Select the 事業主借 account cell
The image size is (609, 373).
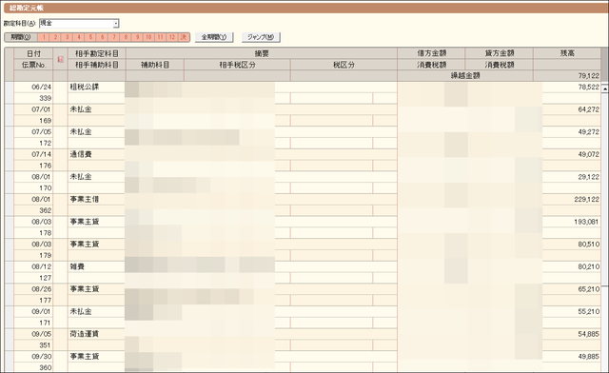coord(96,199)
